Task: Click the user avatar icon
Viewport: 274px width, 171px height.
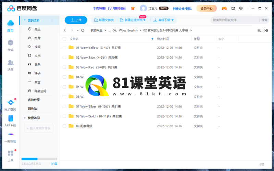Action: [143, 8]
